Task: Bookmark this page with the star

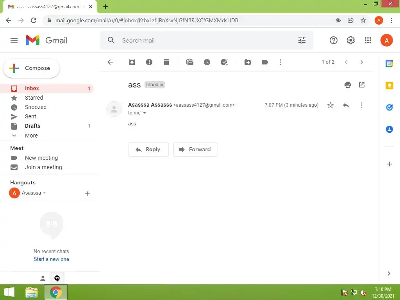Action: 363,20
